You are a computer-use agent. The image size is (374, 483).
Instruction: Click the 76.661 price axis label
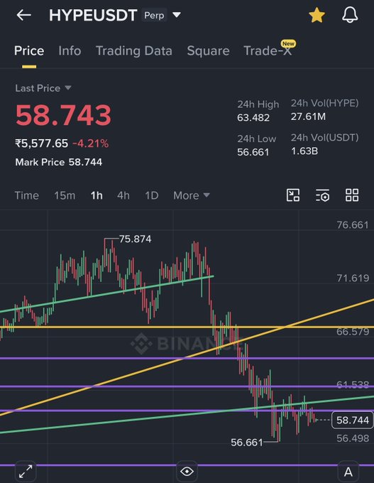coord(353,225)
